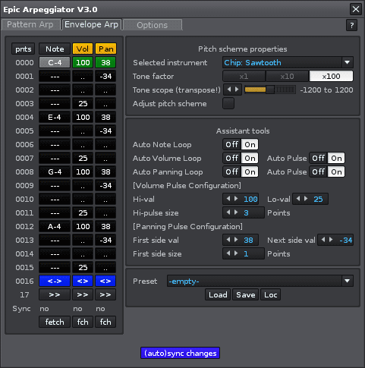Click the Vol column >> arrows
The image size is (365, 368).
(83, 294)
